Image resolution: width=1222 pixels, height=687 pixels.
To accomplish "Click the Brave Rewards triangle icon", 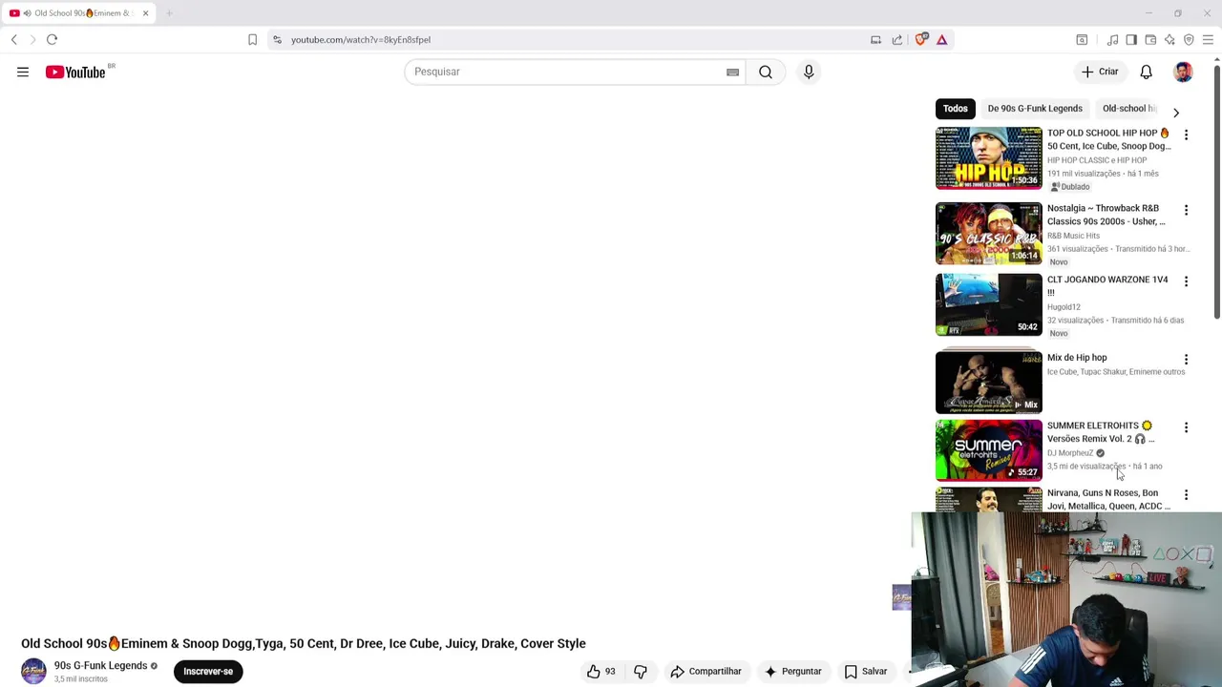I will (x=941, y=39).
